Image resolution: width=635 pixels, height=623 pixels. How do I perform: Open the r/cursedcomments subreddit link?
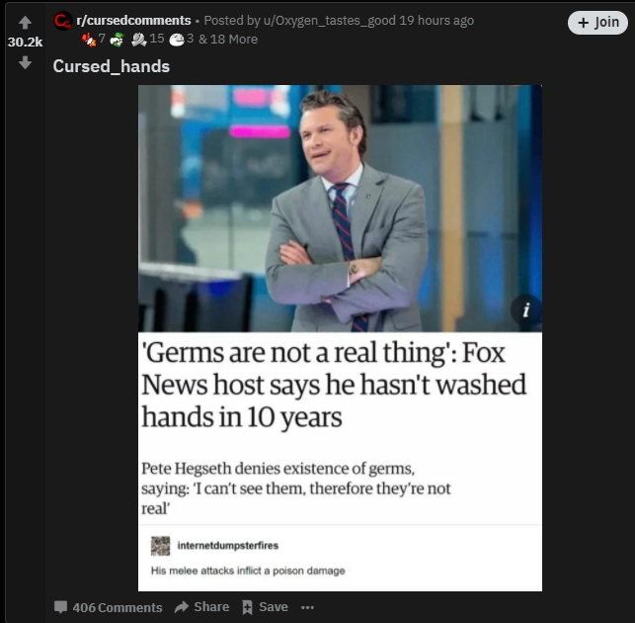pyautogui.click(x=133, y=21)
